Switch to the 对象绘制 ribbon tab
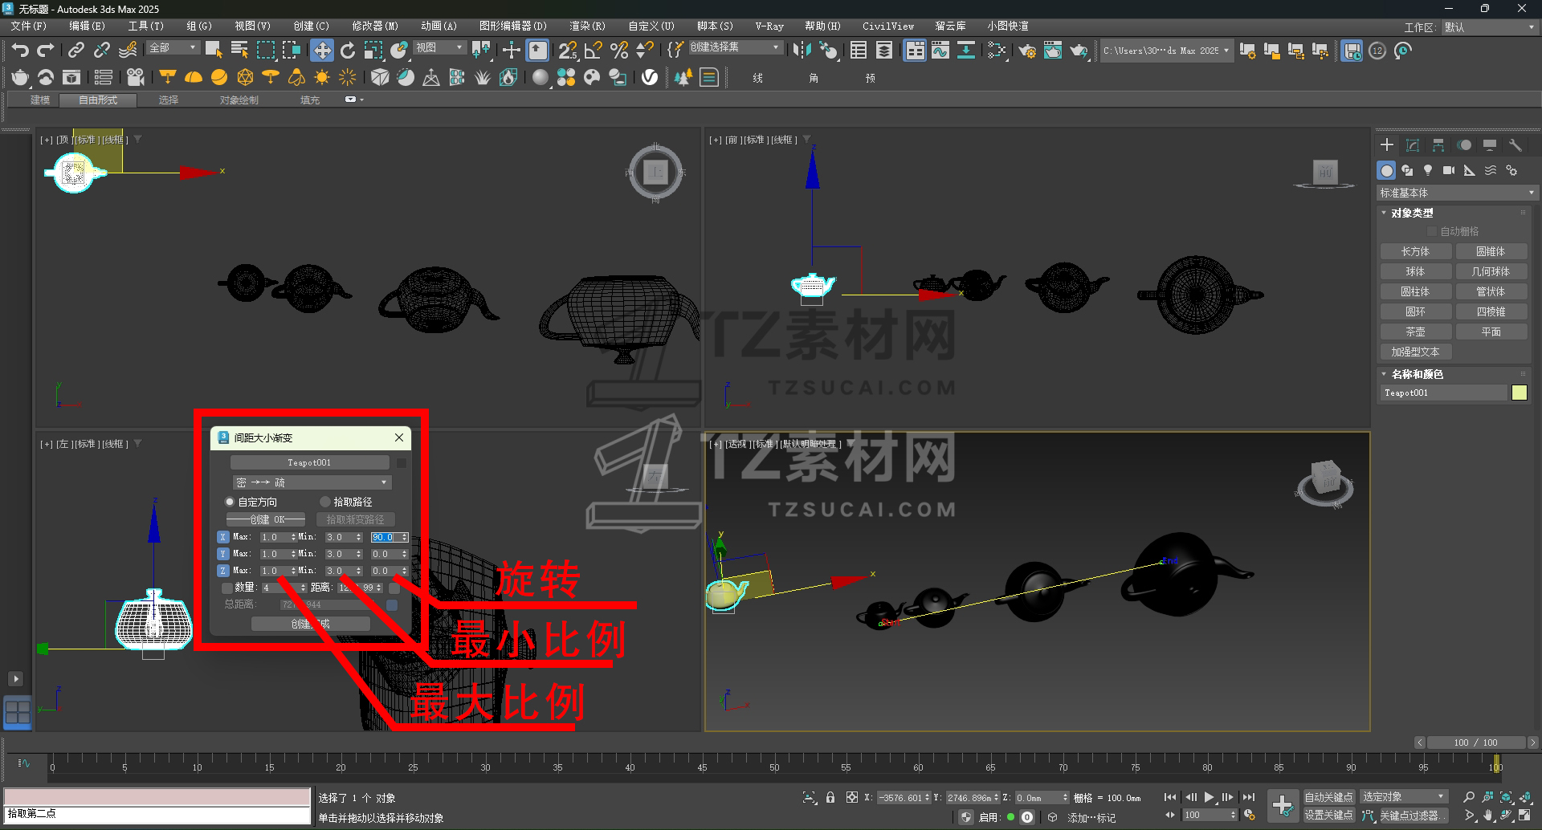Image resolution: width=1542 pixels, height=830 pixels. pyautogui.click(x=239, y=100)
